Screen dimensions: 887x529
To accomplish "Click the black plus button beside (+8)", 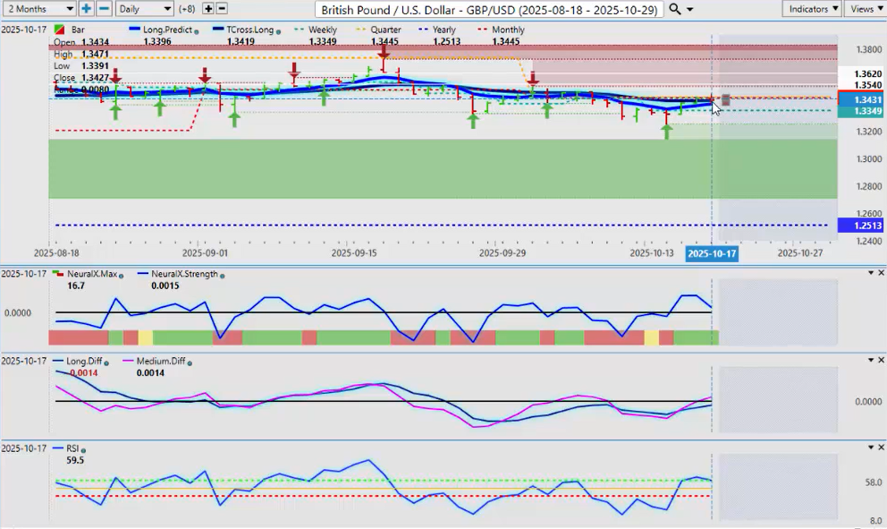I will point(208,8).
